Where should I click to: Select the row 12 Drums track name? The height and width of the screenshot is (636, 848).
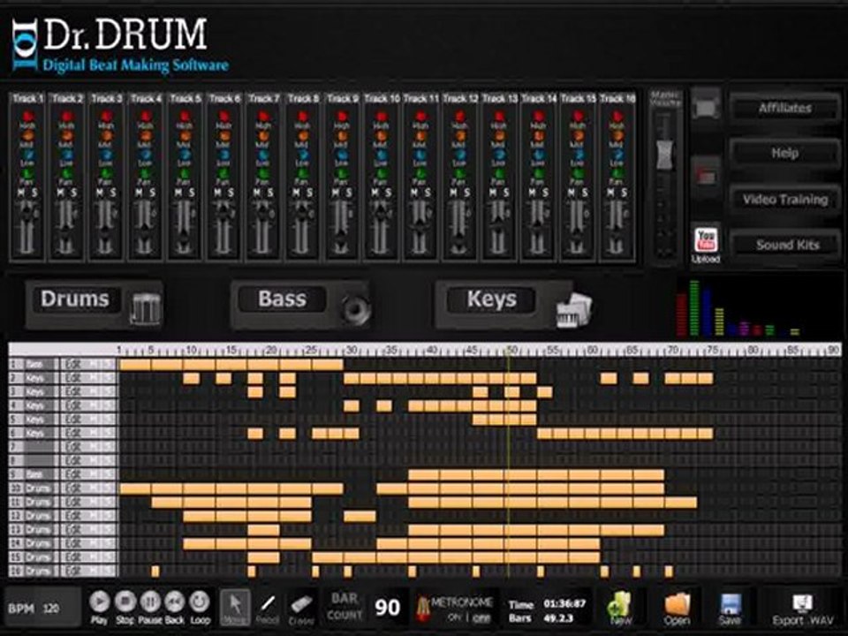pyautogui.click(x=38, y=516)
